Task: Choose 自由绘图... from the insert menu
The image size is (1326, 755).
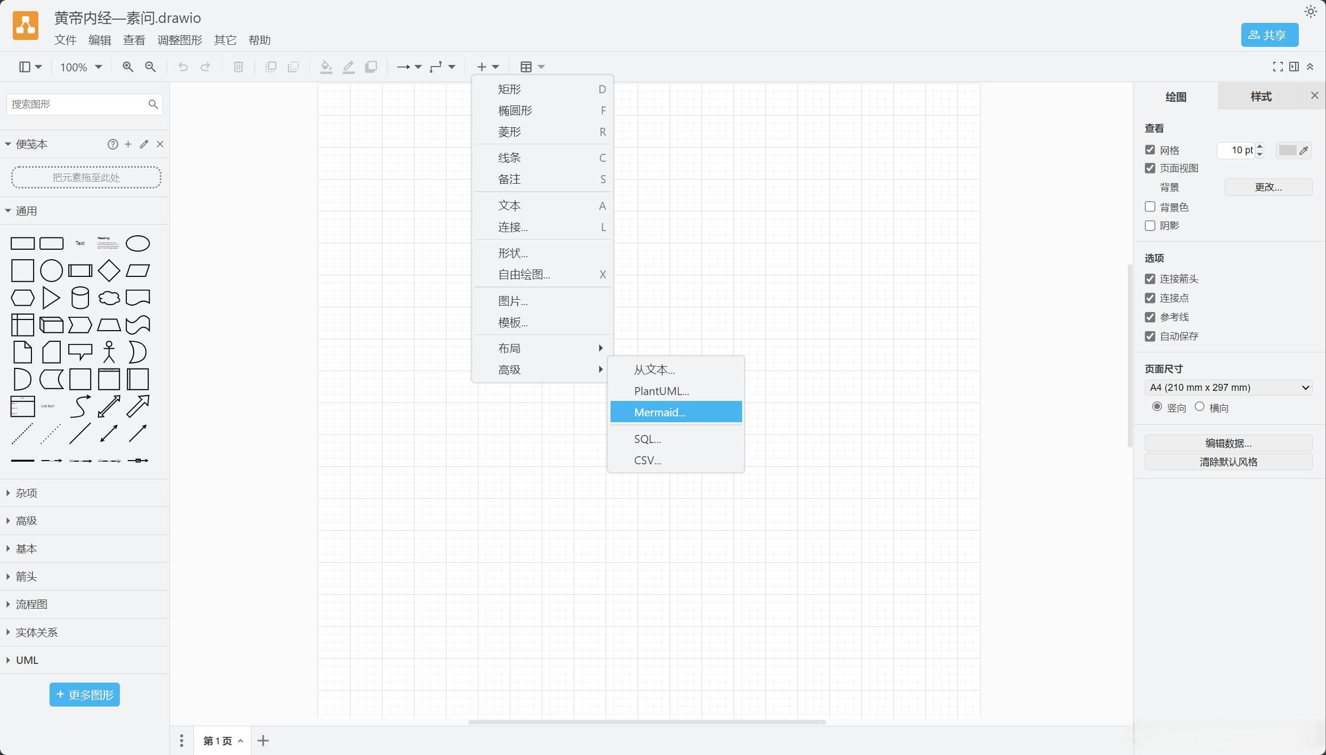Action: pyautogui.click(x=543, y=275)
